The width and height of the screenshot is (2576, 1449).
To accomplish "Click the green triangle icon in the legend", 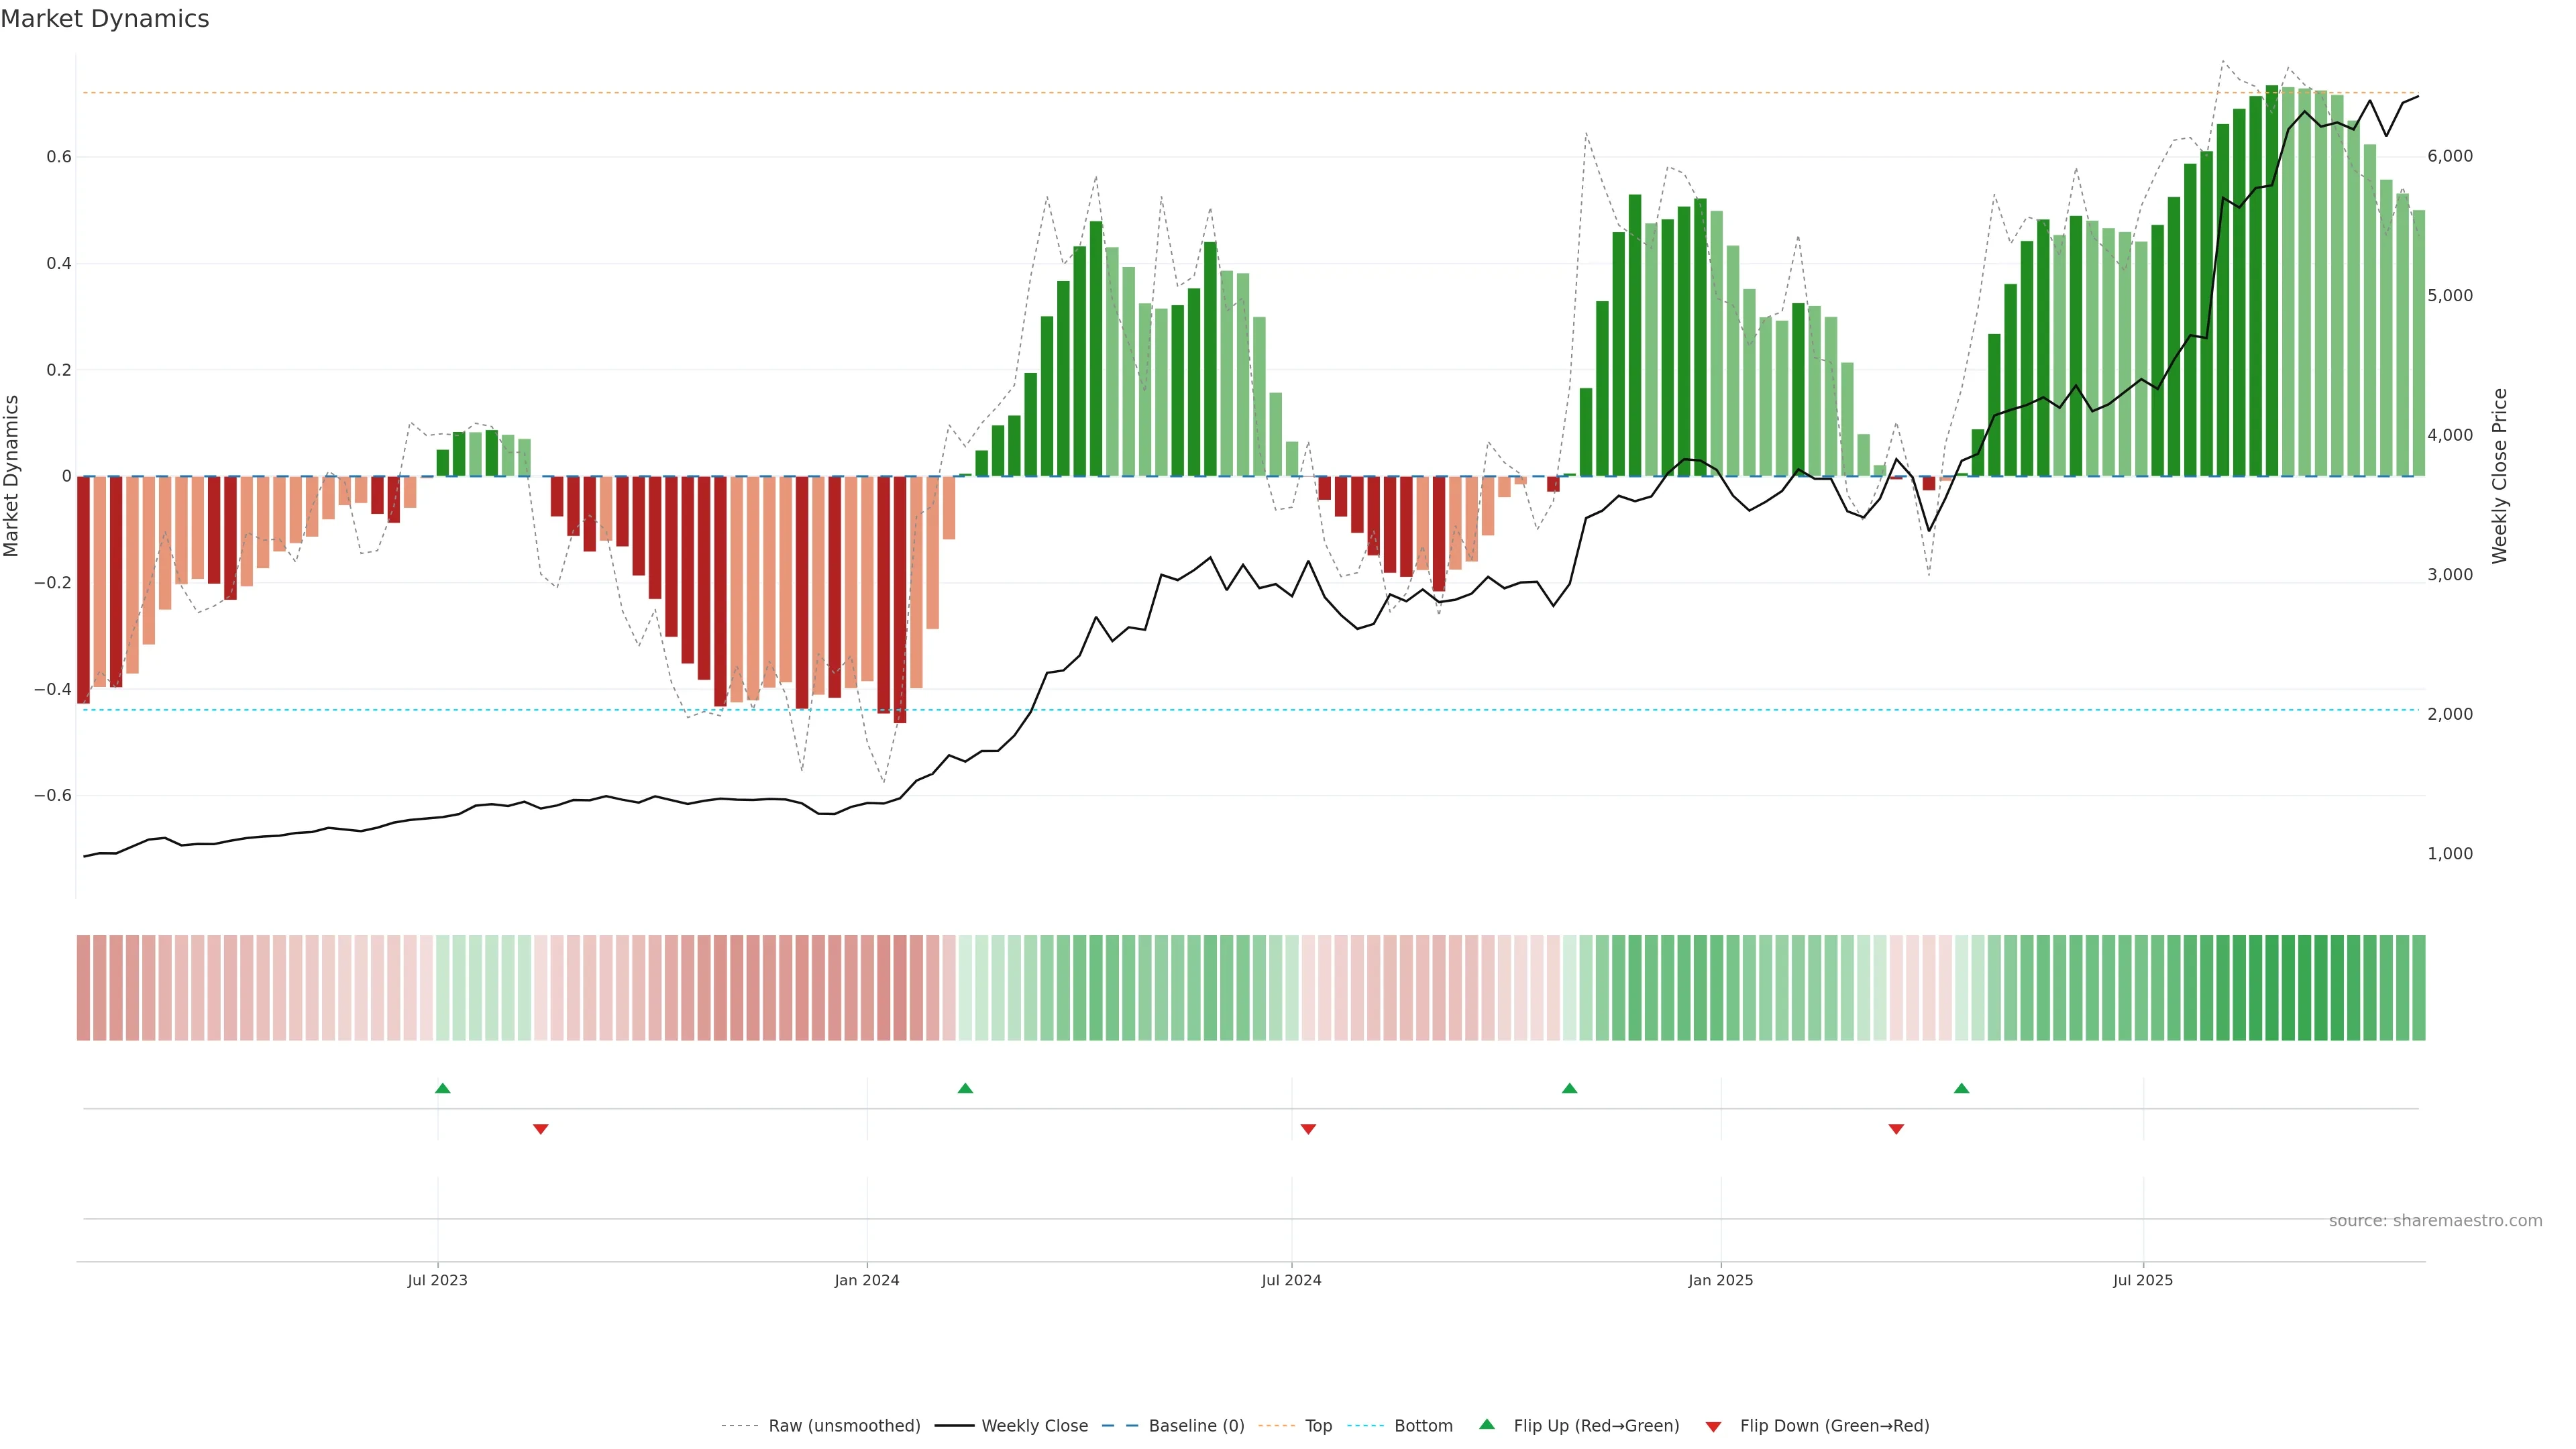I will (x=1487, y=1424).
